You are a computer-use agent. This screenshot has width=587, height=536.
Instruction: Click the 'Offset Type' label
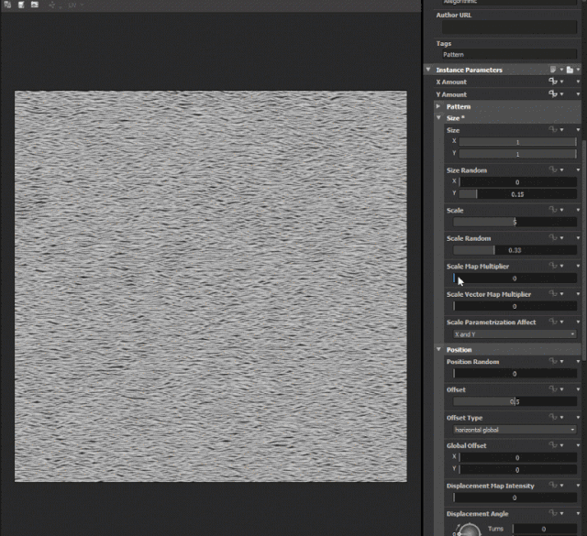[x=464, y=418]
